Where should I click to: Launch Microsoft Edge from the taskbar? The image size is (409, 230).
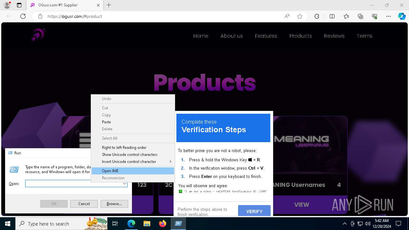[x=131, y=224]
